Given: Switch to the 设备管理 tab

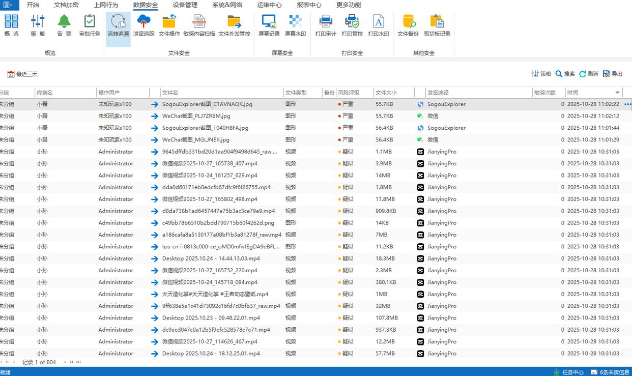Looking at the screenshot, I should pyautogui.click(x=185, y=5).
